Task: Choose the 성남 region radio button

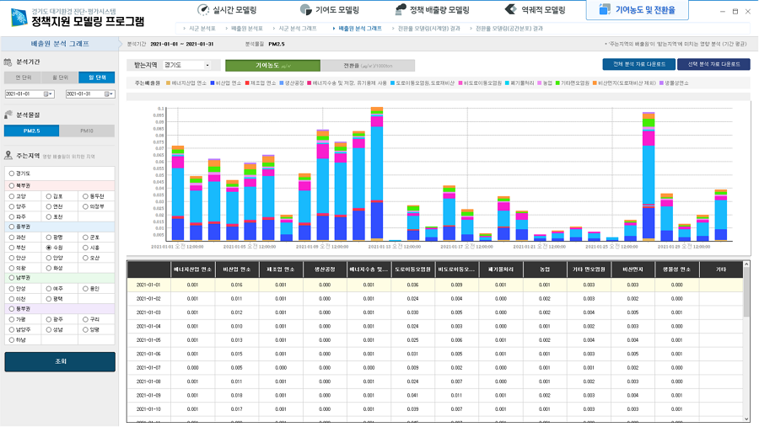Action: tap(49, 330)
